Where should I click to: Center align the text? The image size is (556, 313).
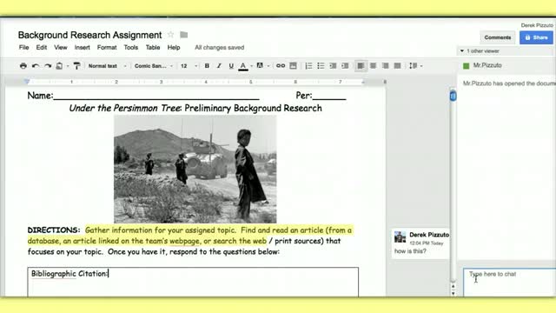tap(373, 66)
